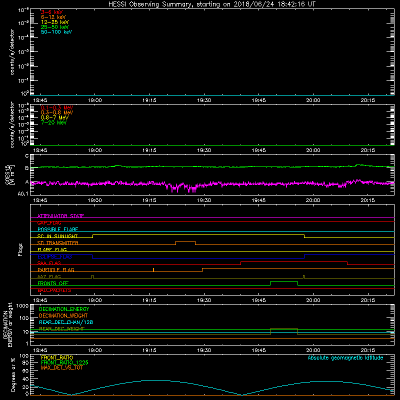
Task: Pick the ATTENUATOR_STATE flag label
Action: click(60, 216)
